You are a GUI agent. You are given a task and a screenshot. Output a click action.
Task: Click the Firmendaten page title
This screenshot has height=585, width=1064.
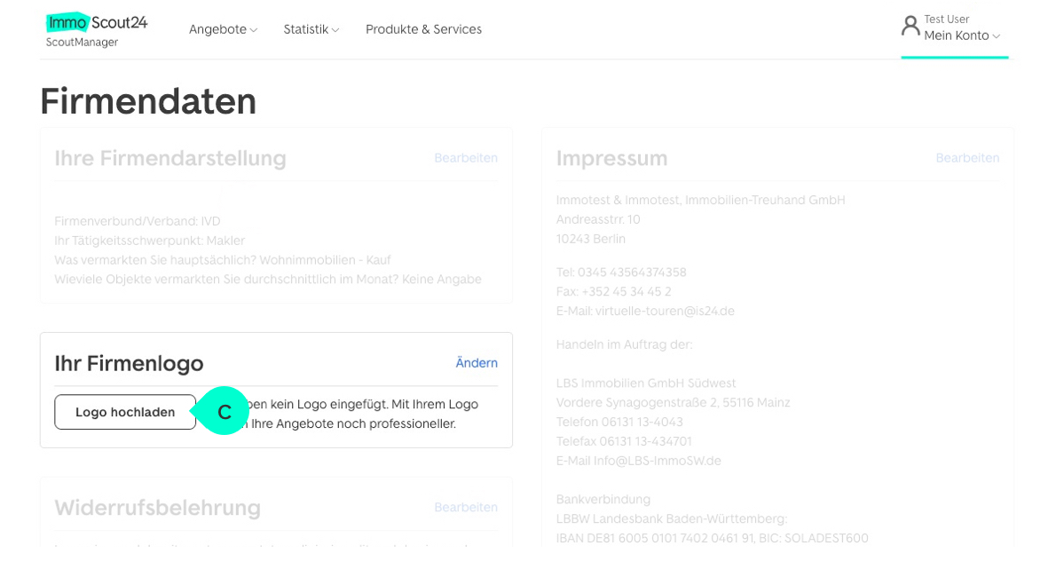[148, 101]
